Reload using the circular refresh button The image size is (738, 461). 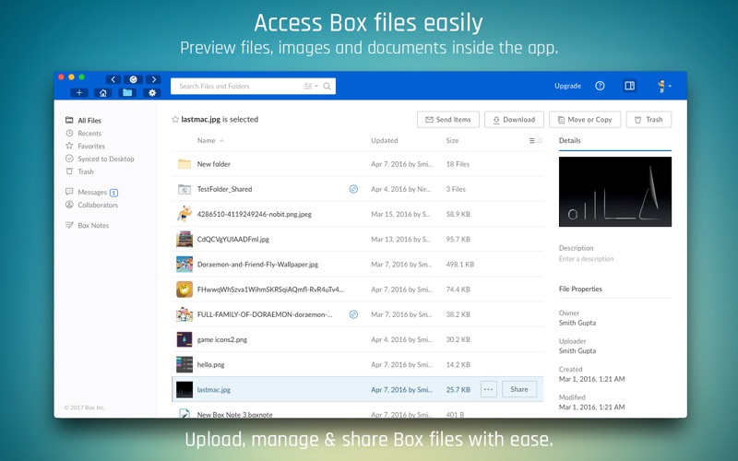click(x=133, y=79)
